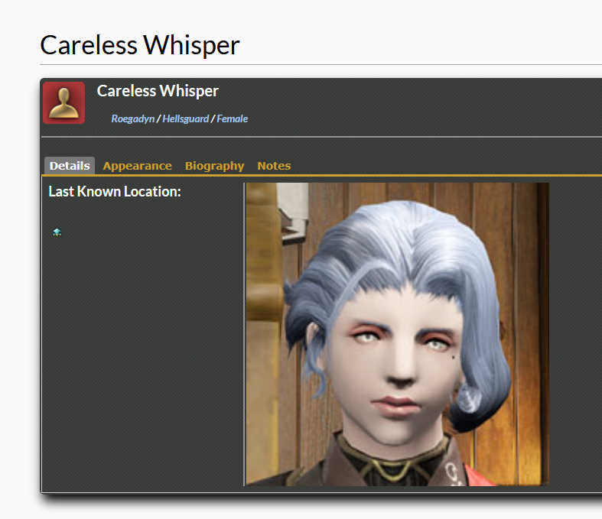The height and width of the screenshot is (519, 602).
Task: Open the Roegadyn race link
Action: pos(133,118)
